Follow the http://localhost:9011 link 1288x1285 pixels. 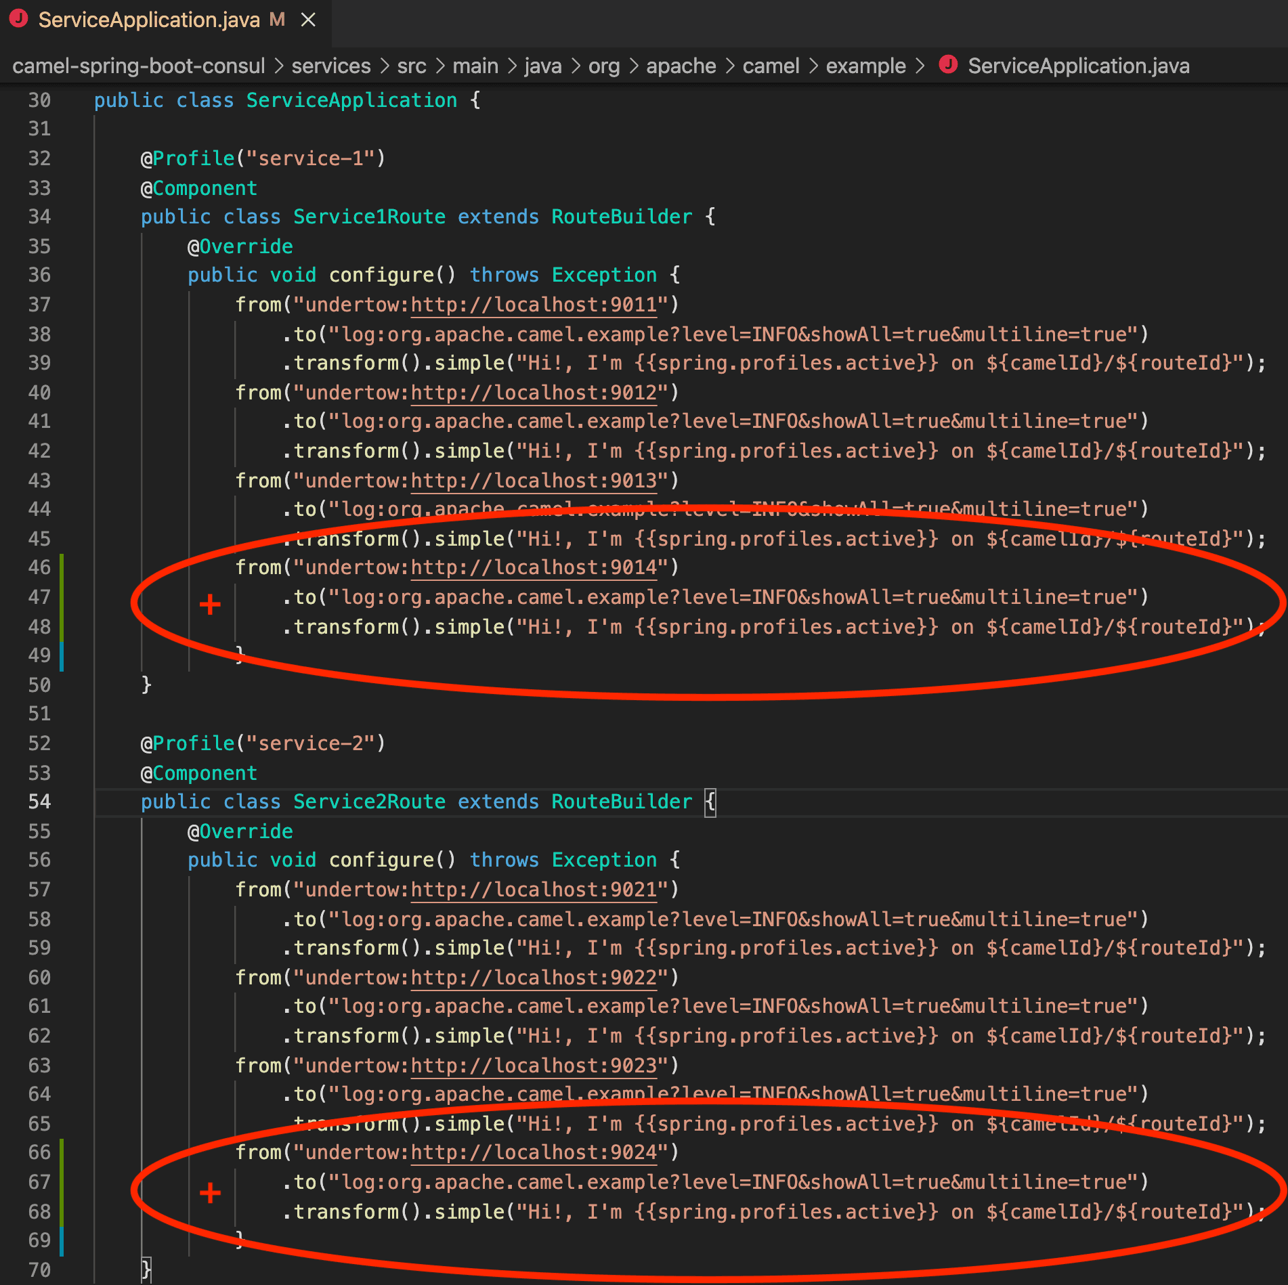pyautogui.click(x=534, y=305)
